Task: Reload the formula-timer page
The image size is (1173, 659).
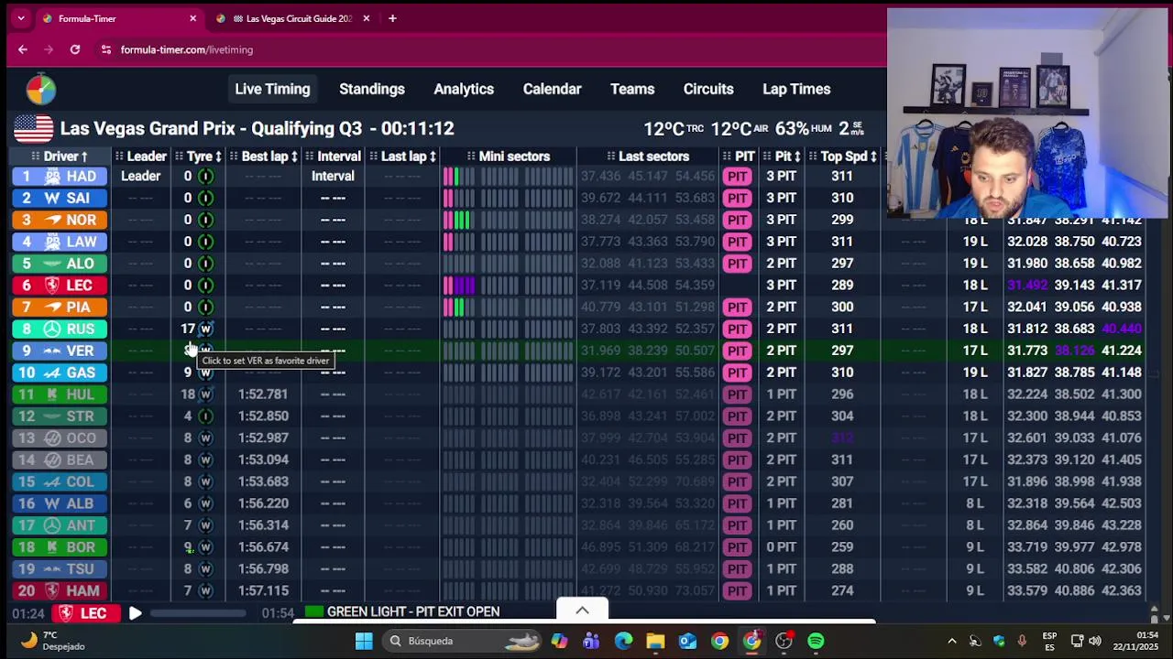Action: pyautogui.click(x=75, y=49)
